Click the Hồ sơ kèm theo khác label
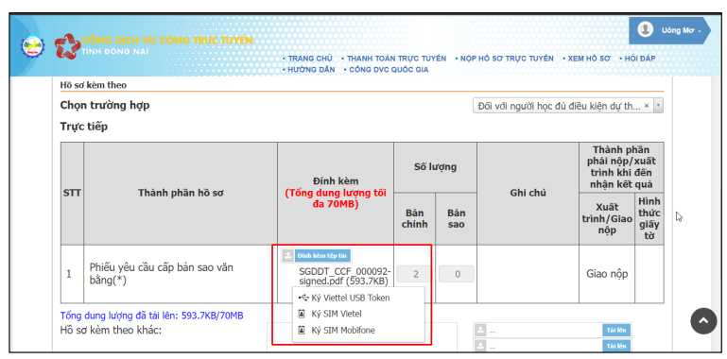 pos(111,331)
